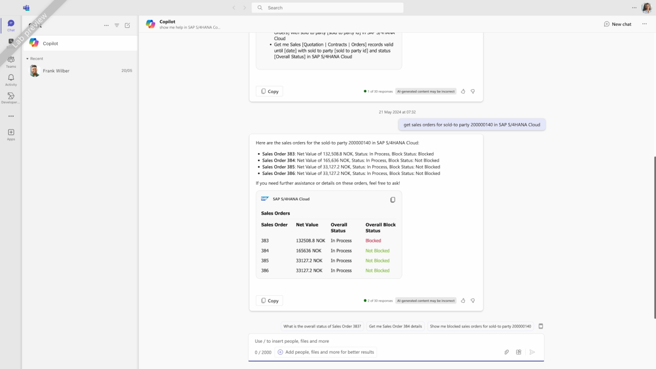
Task: Open the chat list more options ellipsis
Action: click(106, 25)
